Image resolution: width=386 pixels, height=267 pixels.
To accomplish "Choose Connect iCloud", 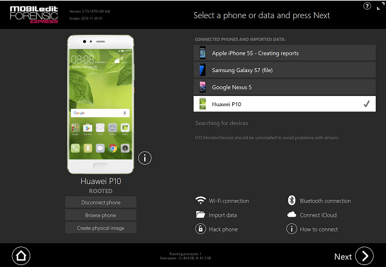I will [x=318, y=215].
